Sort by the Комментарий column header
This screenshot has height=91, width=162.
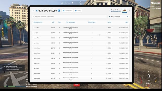pos(92,22)
